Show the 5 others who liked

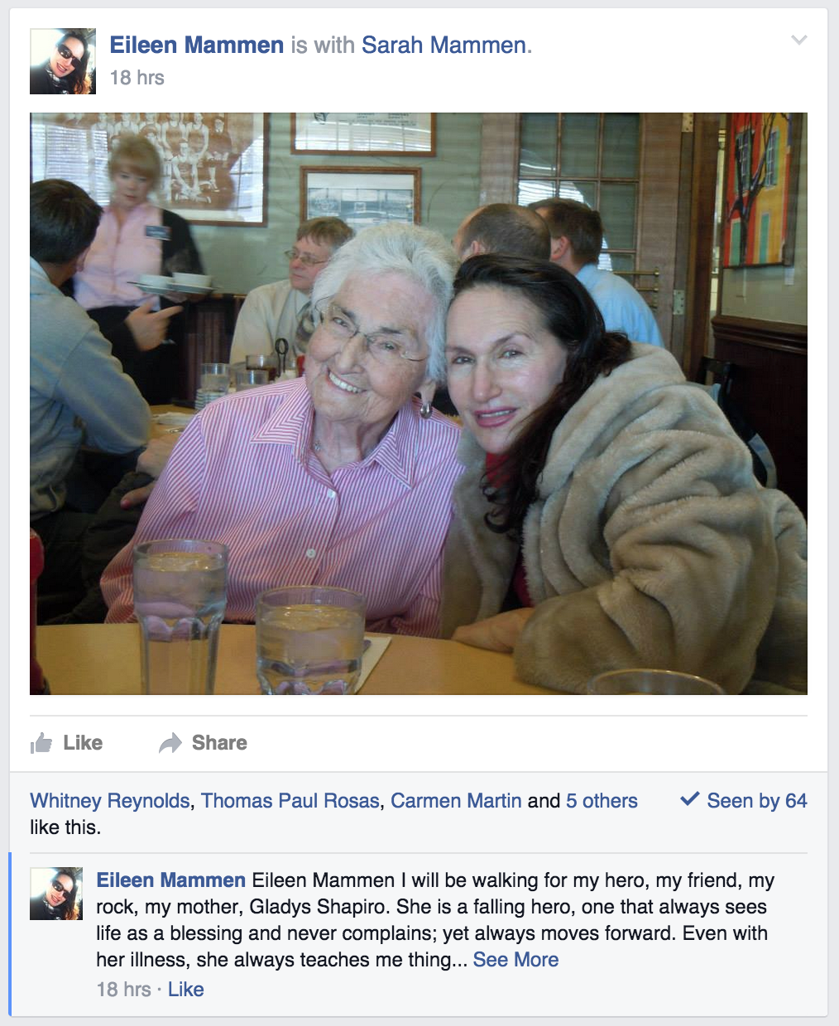coord(602,801)
